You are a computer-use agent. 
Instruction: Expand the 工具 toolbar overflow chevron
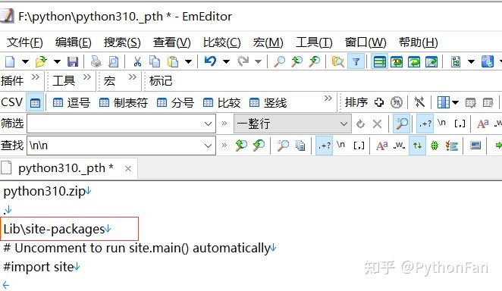87,77
